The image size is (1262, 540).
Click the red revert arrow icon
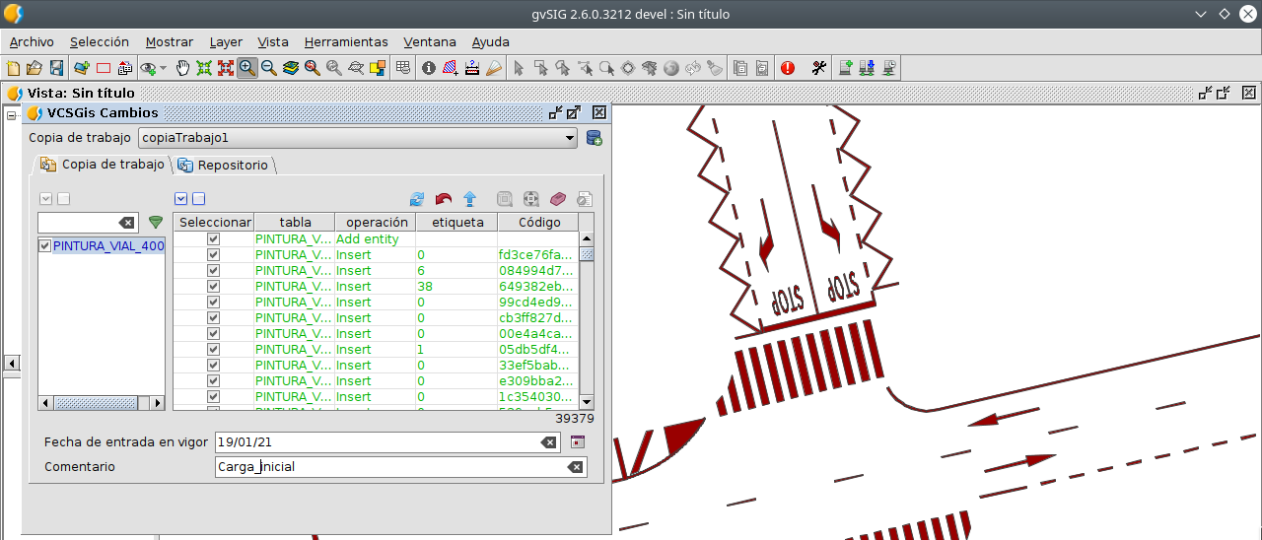pos(444,199)
